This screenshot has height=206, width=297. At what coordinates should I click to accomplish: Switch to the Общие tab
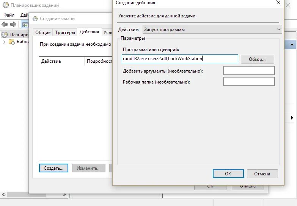click(43, 33)
